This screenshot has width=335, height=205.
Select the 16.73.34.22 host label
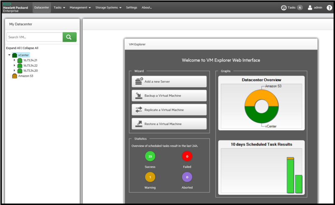(31, 66)
